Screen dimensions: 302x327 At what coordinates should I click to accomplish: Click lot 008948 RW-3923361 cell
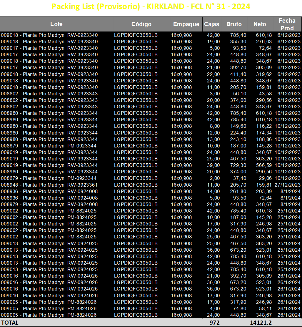[x=49, y=185]
